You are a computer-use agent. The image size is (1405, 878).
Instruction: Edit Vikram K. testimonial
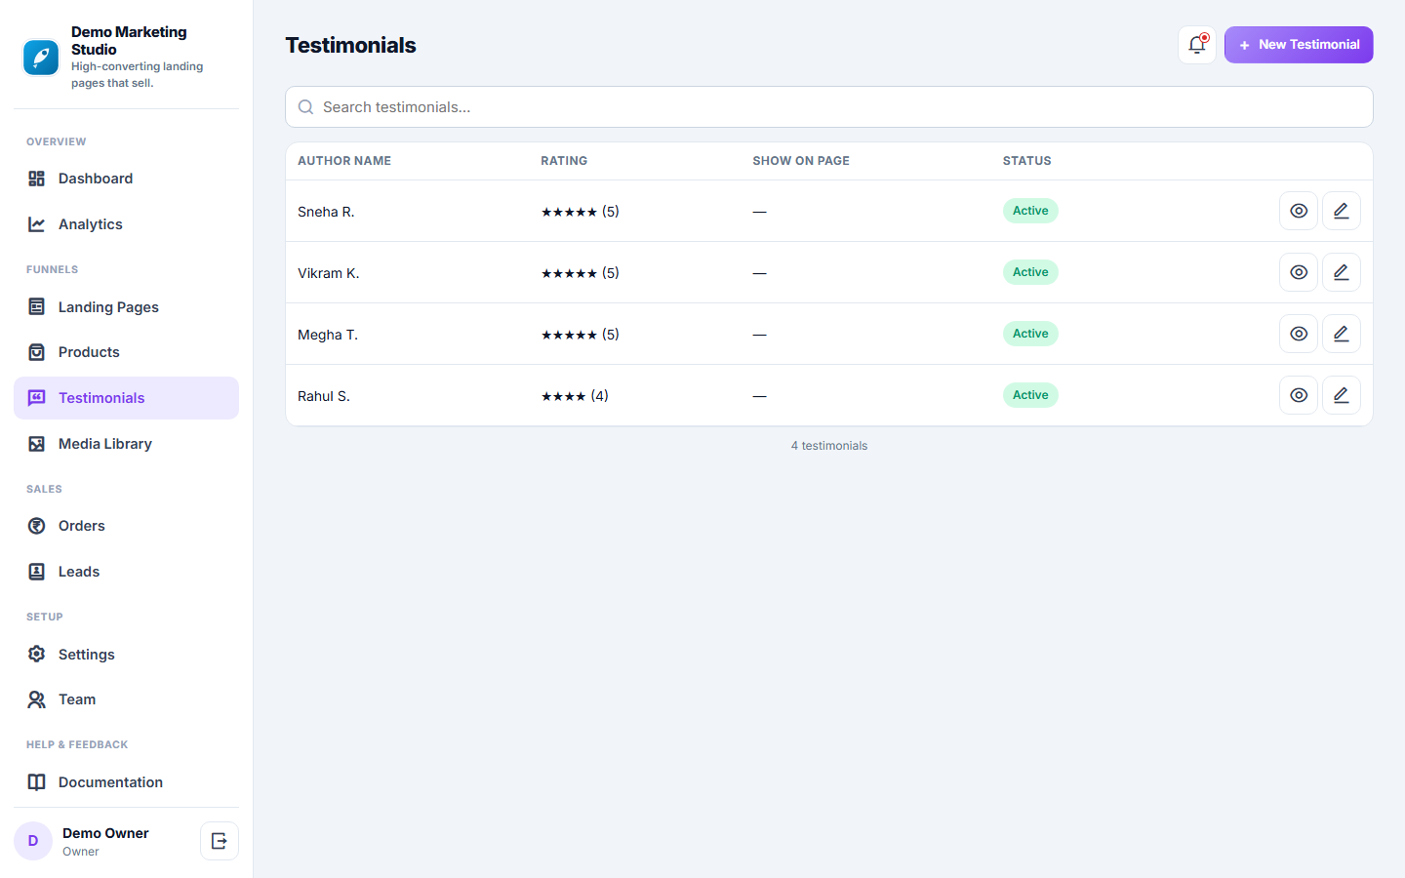pyautogui.click(x=1342, y=272)
